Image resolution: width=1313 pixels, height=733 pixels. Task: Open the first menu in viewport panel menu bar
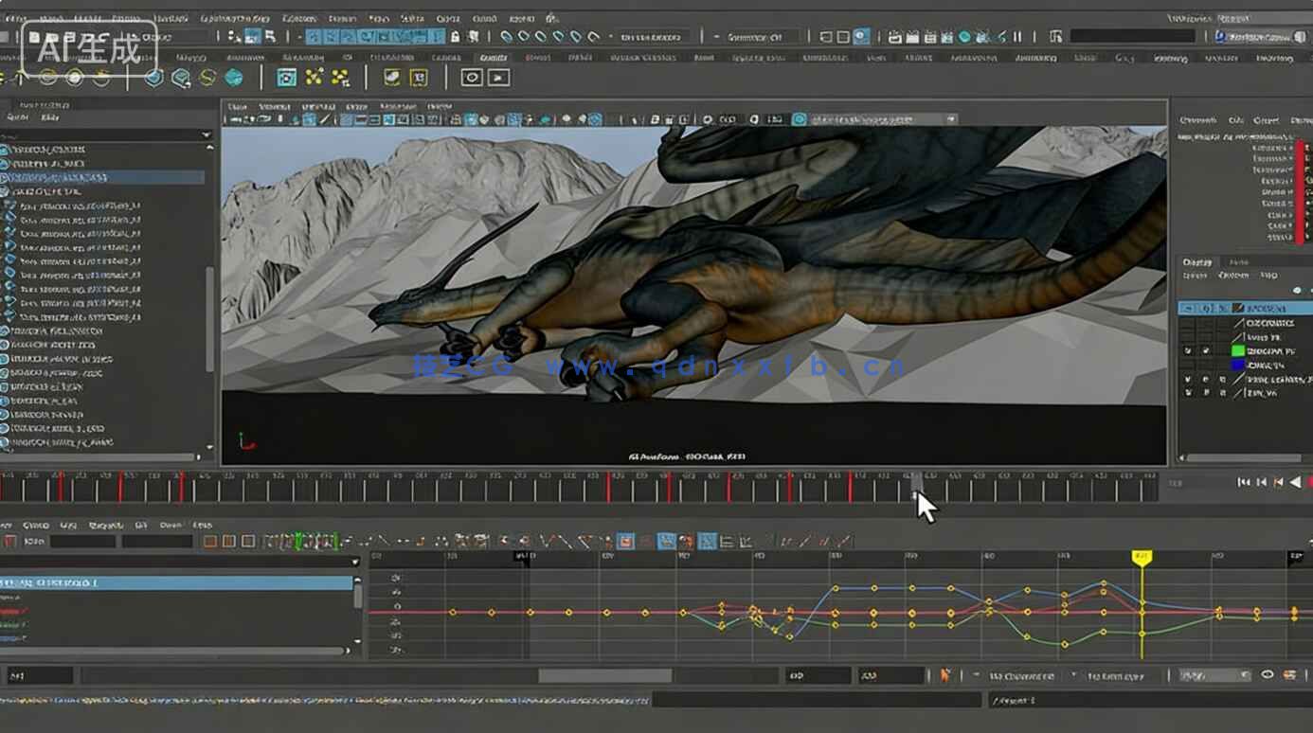coord(238,107)
